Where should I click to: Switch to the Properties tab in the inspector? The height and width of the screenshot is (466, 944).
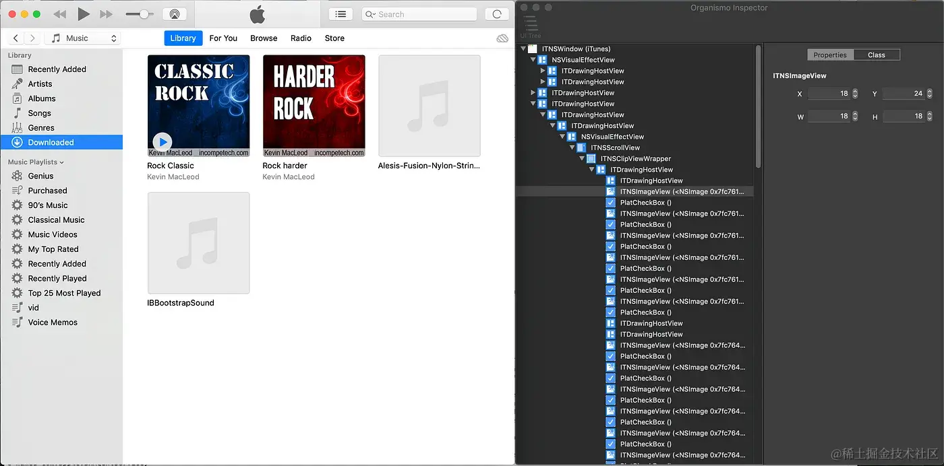(x=830, y=55)
